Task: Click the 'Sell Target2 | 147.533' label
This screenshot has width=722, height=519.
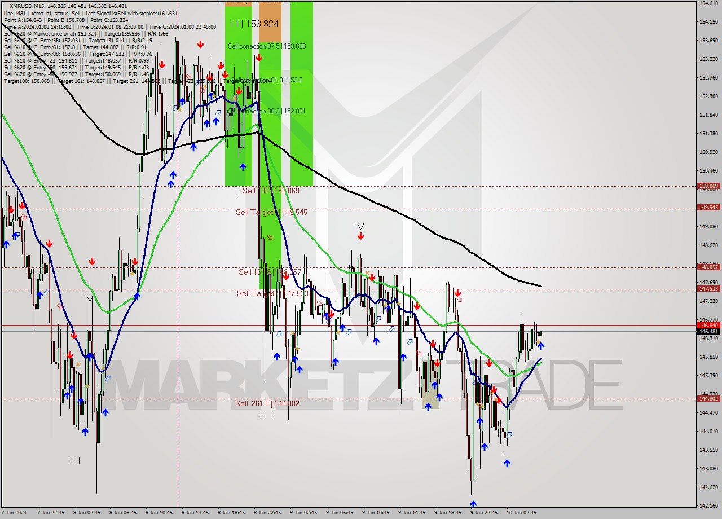Action: click(x=273, y=293)
